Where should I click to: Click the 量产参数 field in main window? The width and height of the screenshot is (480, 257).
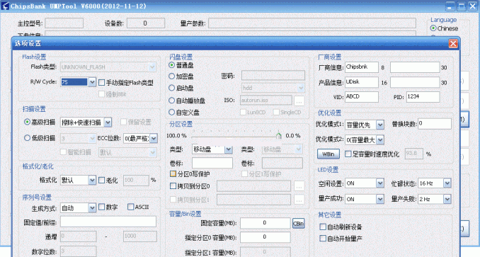[x=312, y=23]
